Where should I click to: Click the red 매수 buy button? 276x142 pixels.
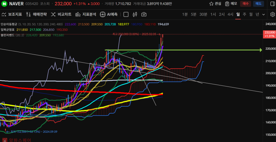pos(245,4)
